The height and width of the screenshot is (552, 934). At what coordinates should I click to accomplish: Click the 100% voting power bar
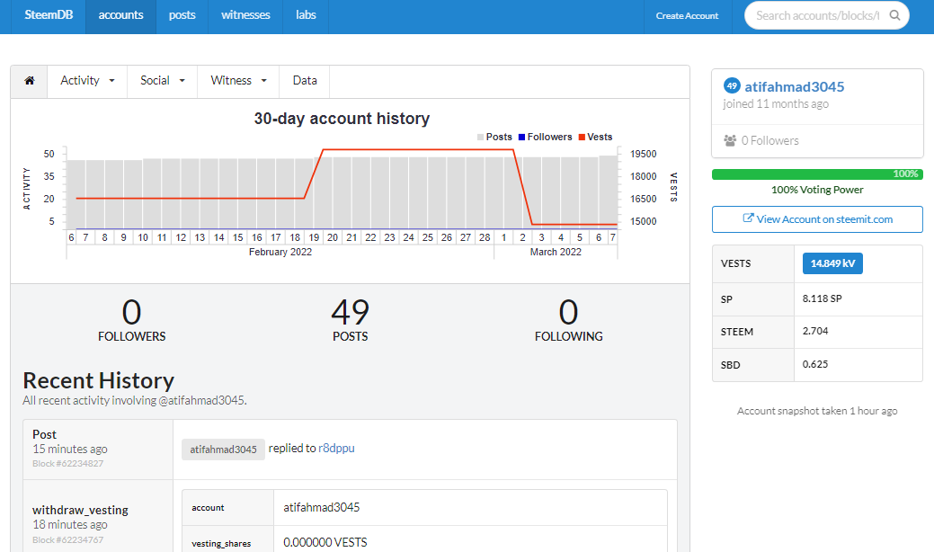tap(817, 174)
